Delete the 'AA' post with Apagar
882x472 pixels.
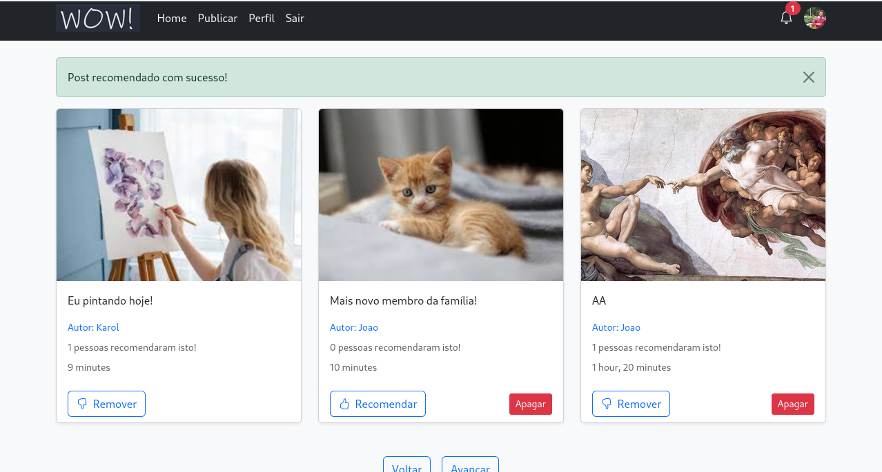pyautogui.click(x=793, y=404)
